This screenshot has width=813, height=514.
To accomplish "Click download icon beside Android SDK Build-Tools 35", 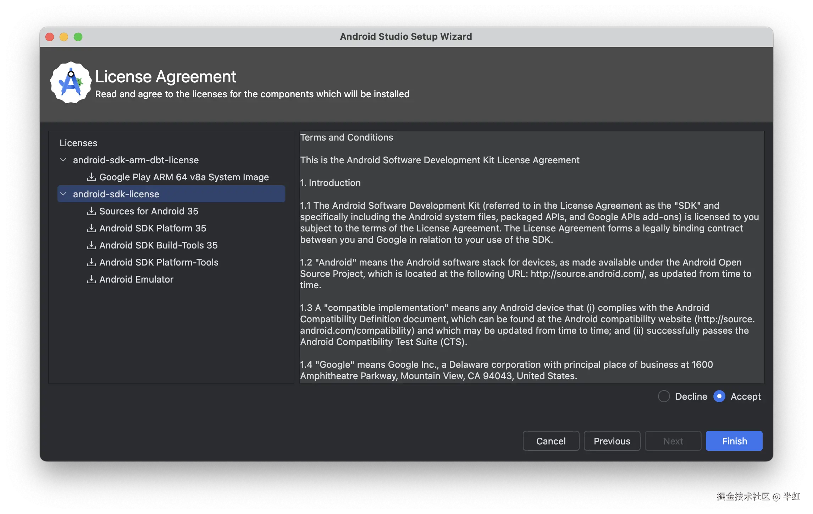I will [92, 245].
